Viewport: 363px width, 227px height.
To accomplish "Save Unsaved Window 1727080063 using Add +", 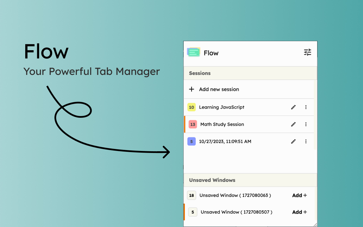I will click(299, 195).
